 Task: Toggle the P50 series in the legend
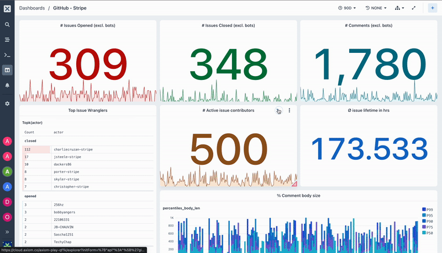point(427,233)
